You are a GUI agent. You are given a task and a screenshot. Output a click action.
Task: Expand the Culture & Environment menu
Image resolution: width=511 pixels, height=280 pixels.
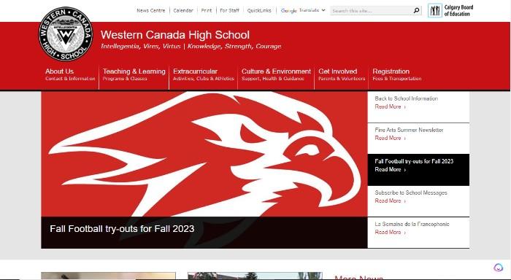click(276, 74)
